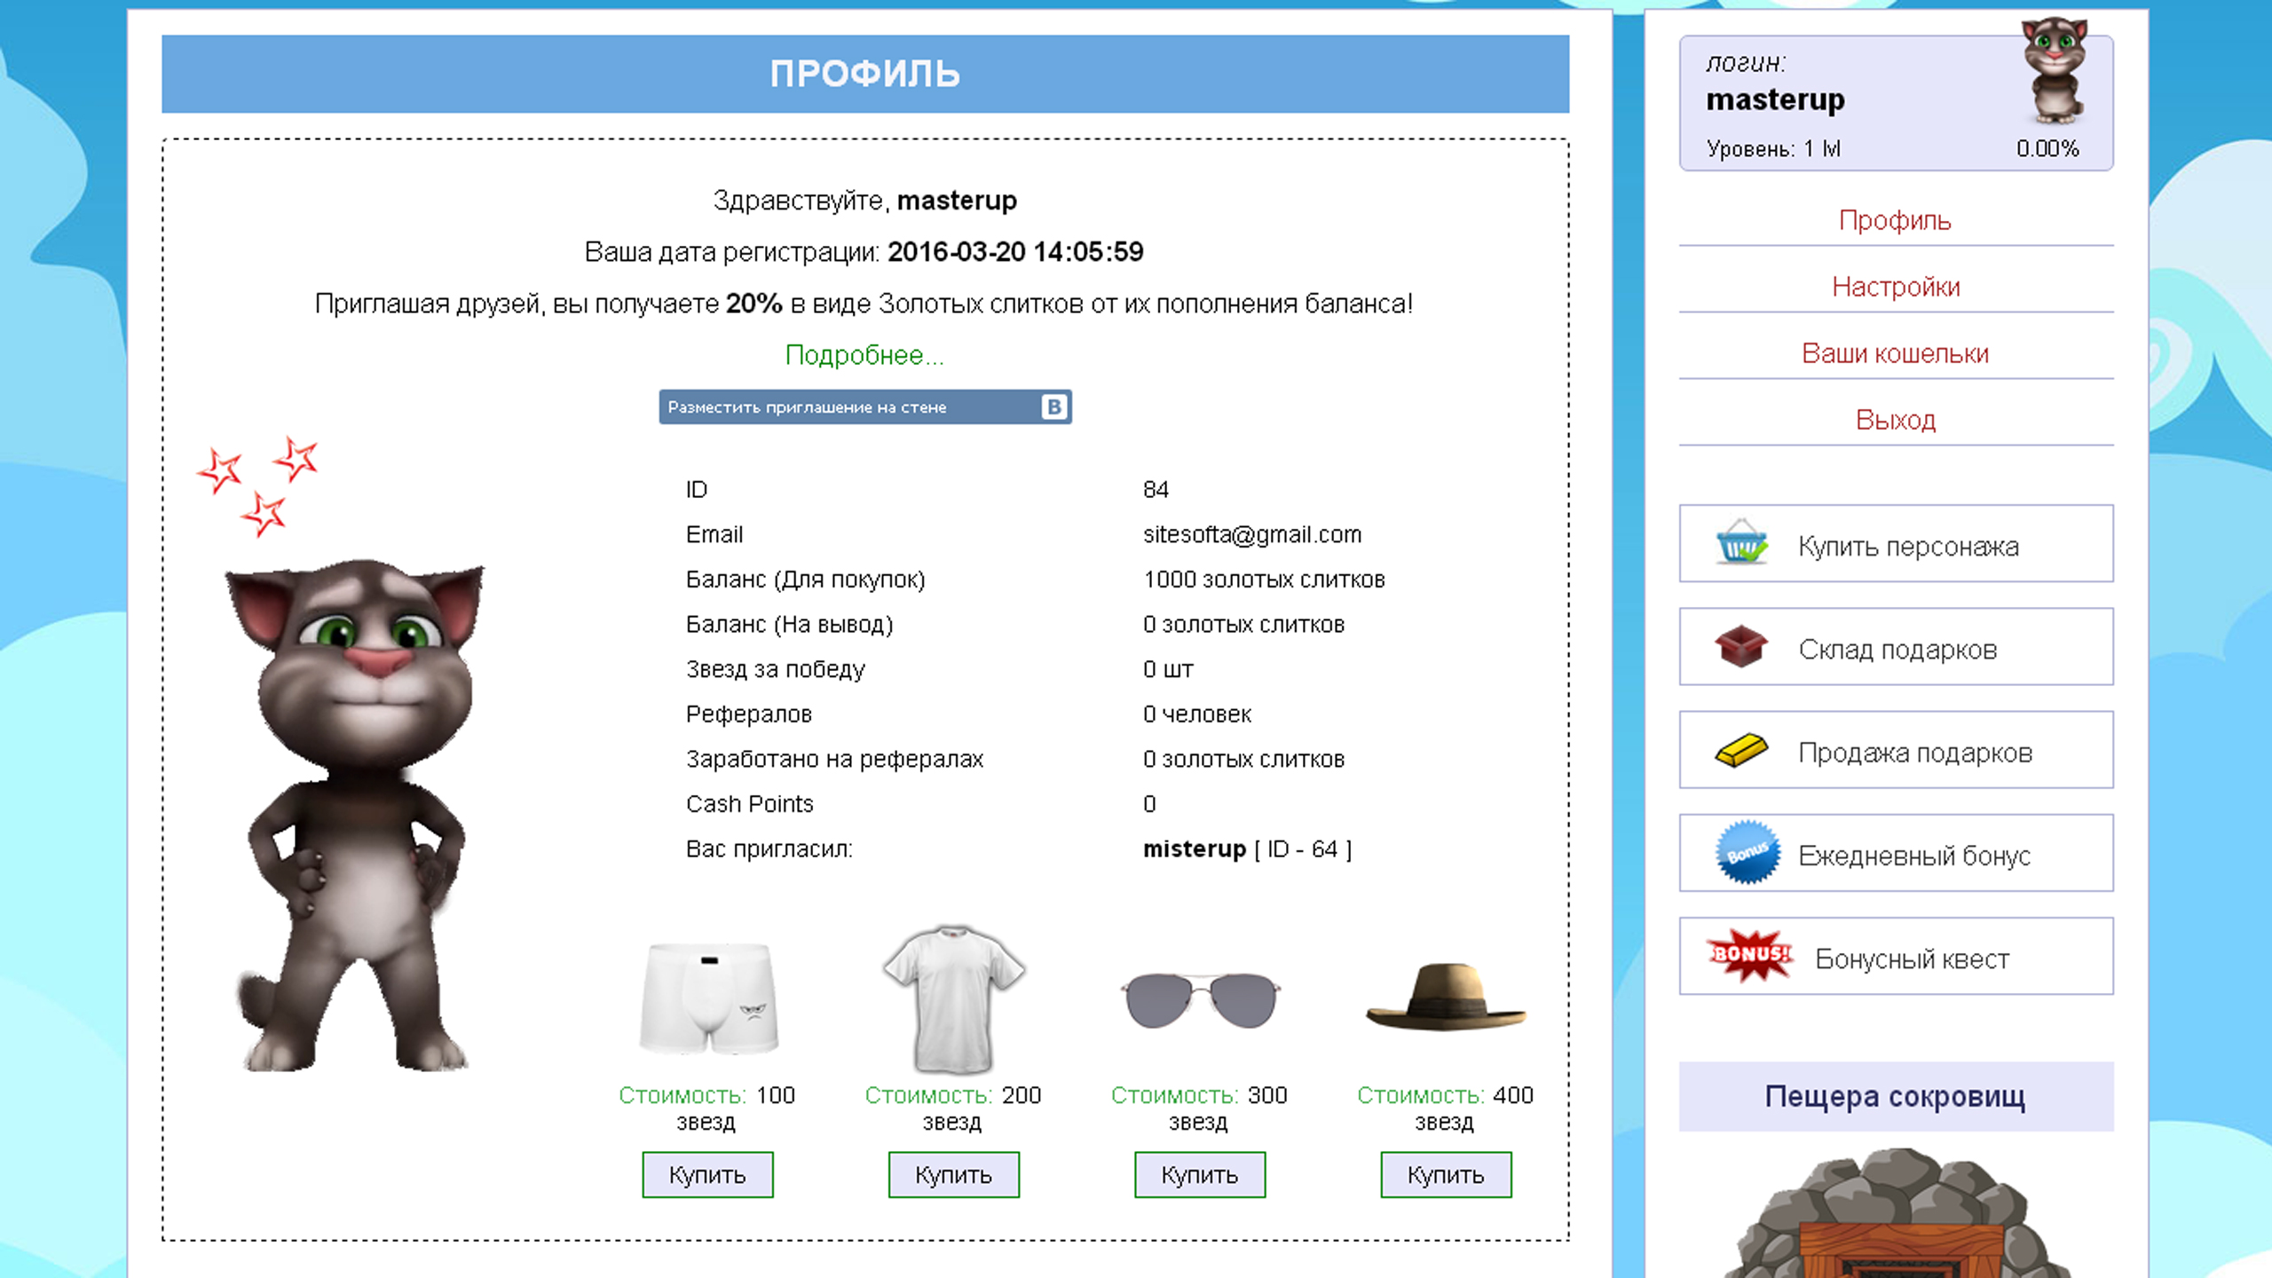Click the gold bar icon

point(1740,750)
